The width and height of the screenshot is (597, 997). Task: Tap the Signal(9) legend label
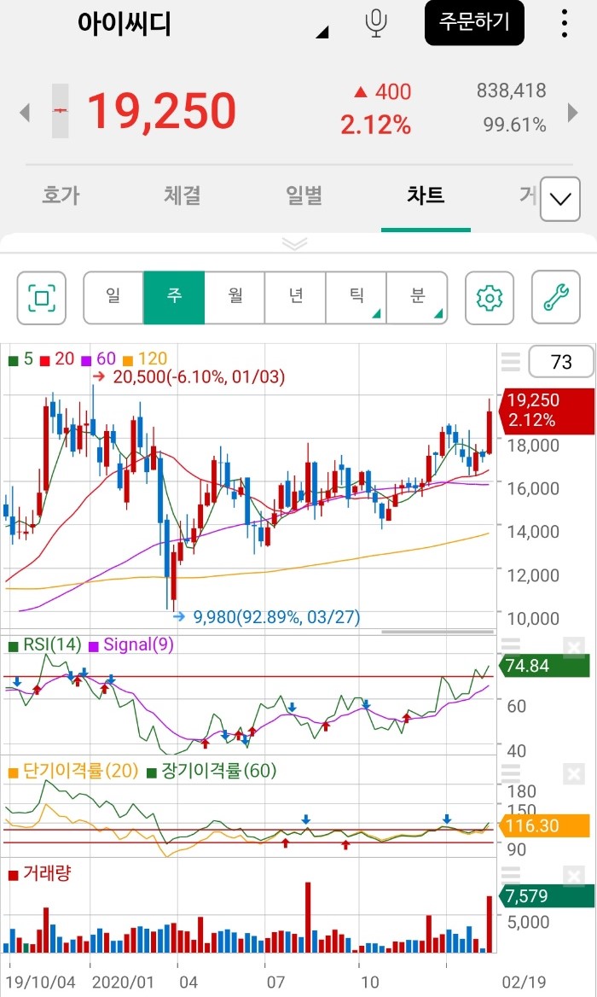(130, 644)
